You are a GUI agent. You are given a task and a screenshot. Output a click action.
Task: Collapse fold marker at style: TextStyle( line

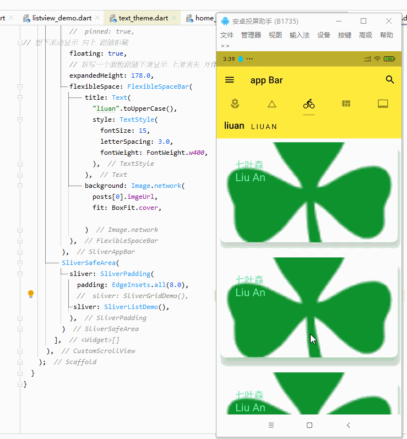(x=20, y=120)
